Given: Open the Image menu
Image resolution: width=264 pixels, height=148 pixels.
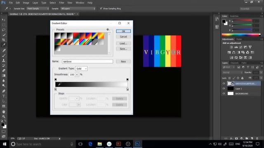Looking at the screenshot, I should click(26, 3).
